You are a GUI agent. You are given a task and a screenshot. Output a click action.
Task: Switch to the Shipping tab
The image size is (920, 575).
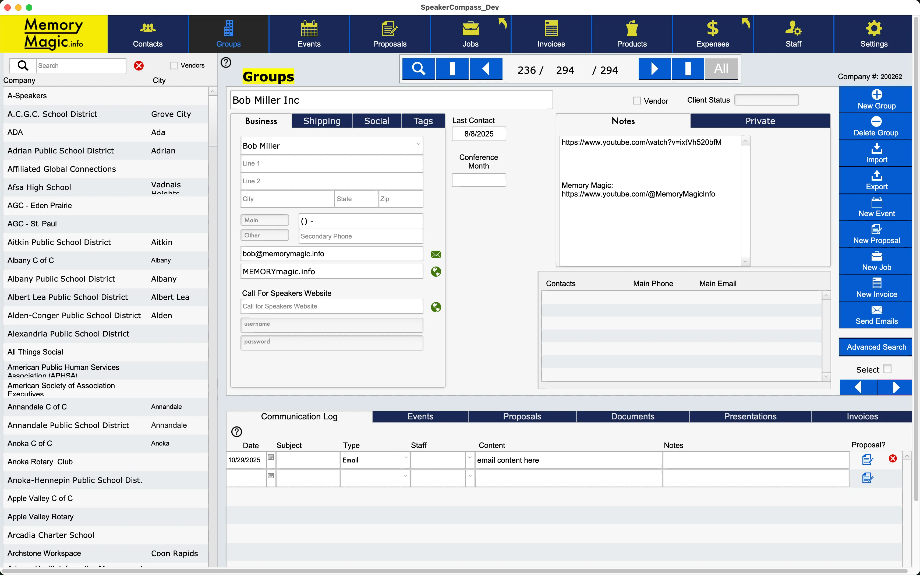pyautogui.click(x=322, y=121)
